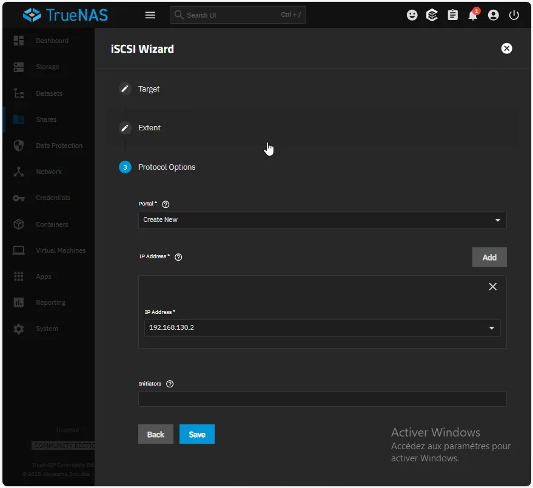Click the IP Address help icon
Screen dimensions: 533x488
click(x=178, y=257)
